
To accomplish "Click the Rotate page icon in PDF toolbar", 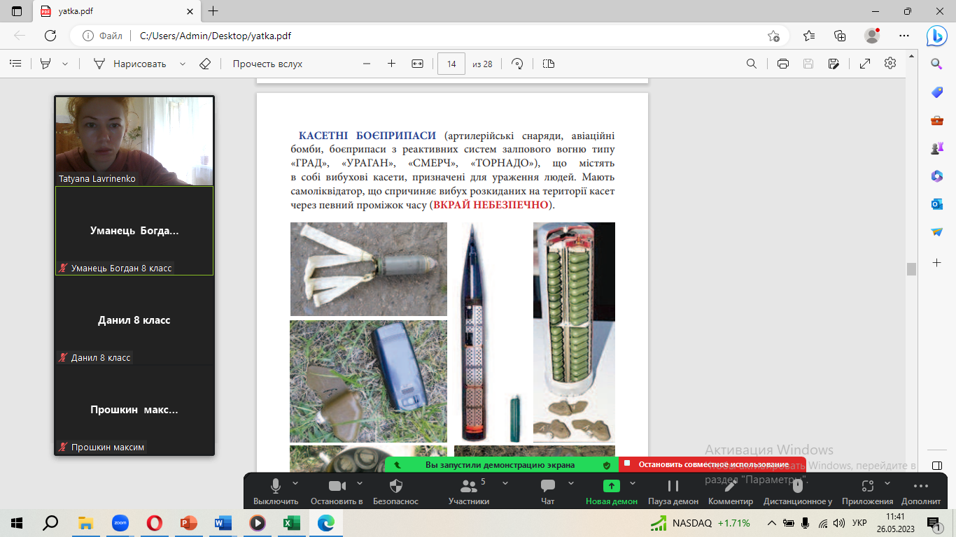I will tap(517, 64).
